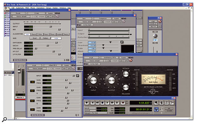Open the AudioSuite menu

click(20, 8)
